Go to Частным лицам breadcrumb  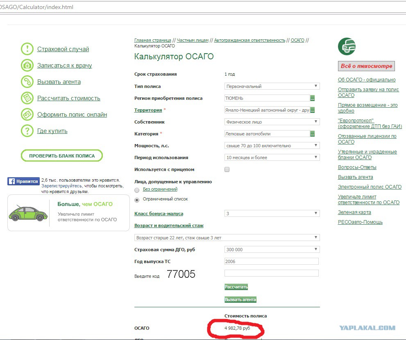click(x=193, y=40)
